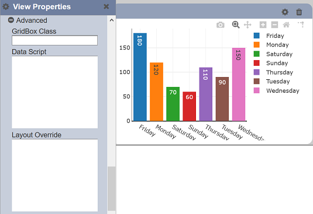Select the chart Zoom tool

[236, 25]
